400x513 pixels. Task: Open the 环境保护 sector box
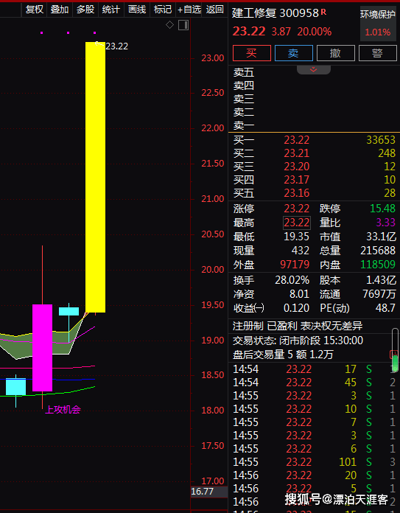click(378, 24)
